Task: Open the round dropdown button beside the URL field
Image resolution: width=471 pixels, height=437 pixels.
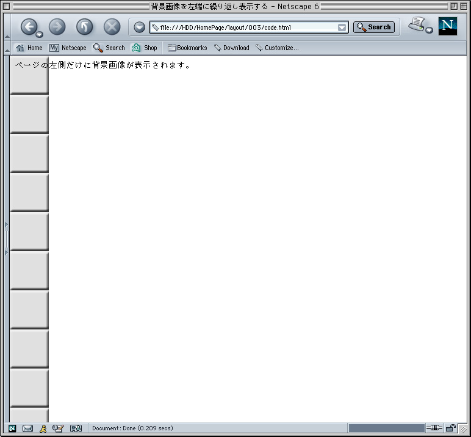Action: pyautogui.click(x=139, y=28)
